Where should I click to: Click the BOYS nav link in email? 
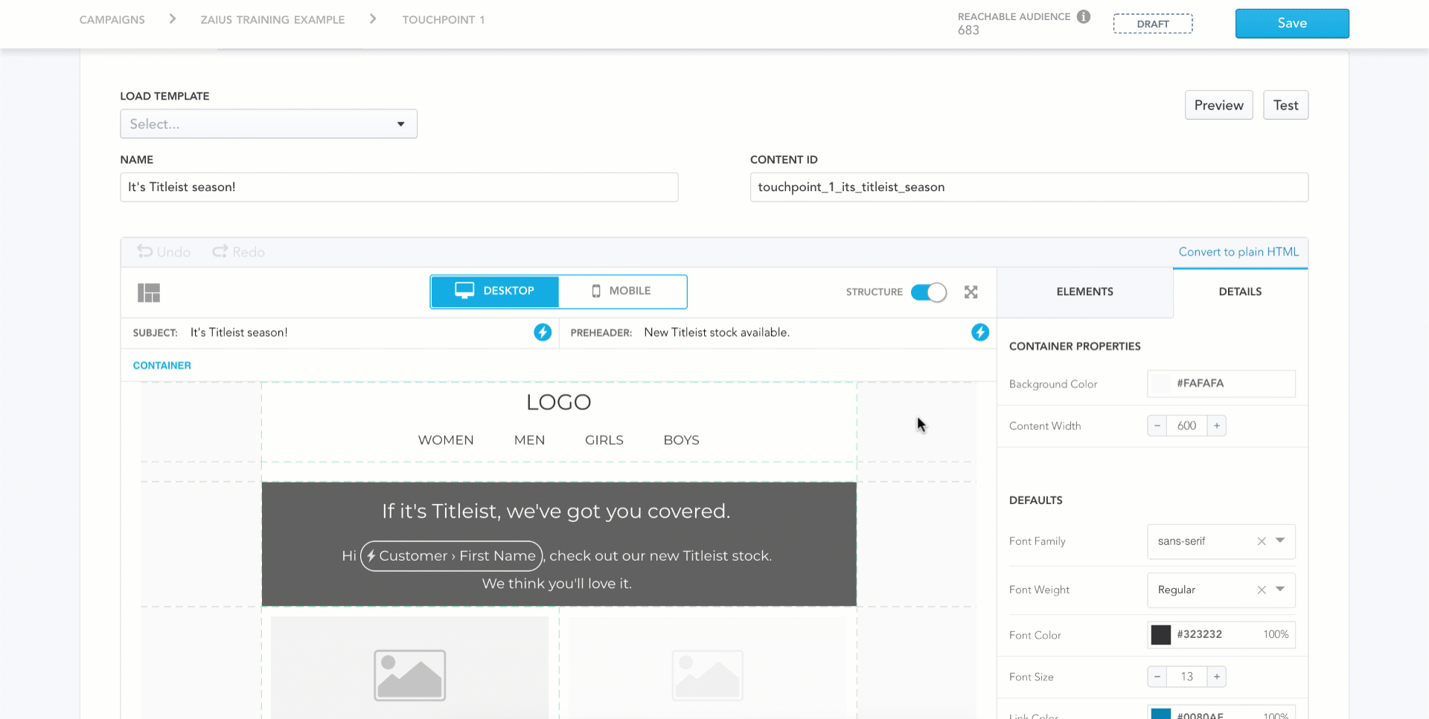(681, 440)
